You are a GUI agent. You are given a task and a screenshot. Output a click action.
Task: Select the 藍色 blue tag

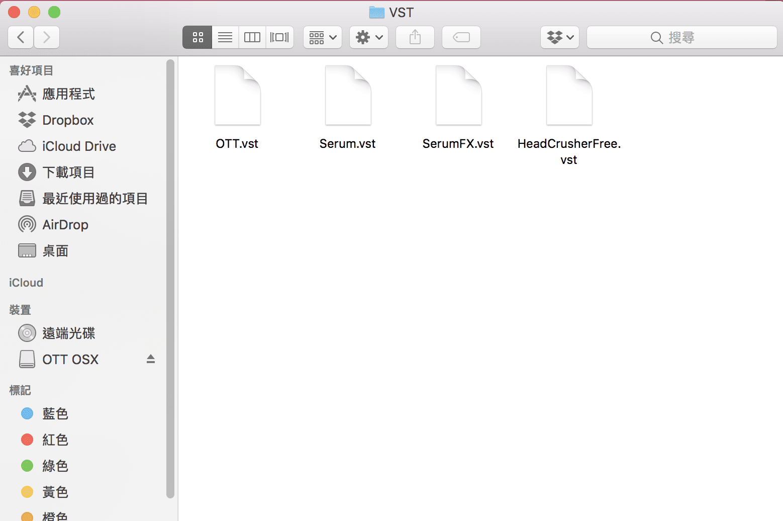click(x=55, y=414)
